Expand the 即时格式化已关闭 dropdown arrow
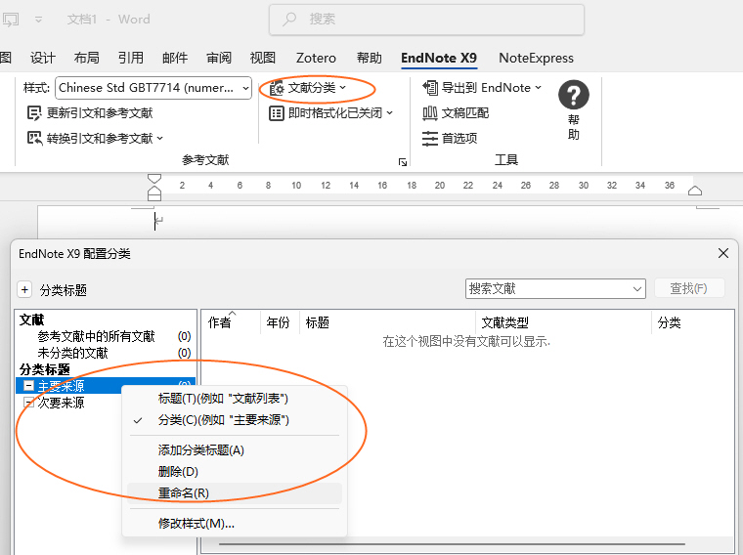743x555 pixels. pyautogui.click(x=389, y=112)
